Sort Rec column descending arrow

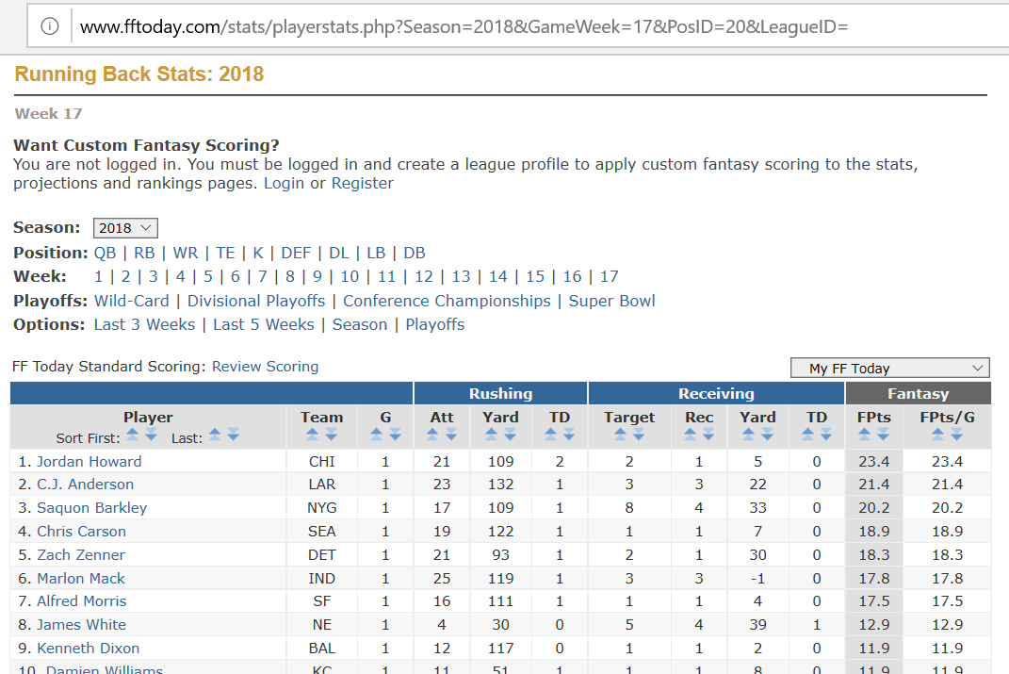point(708,435)
